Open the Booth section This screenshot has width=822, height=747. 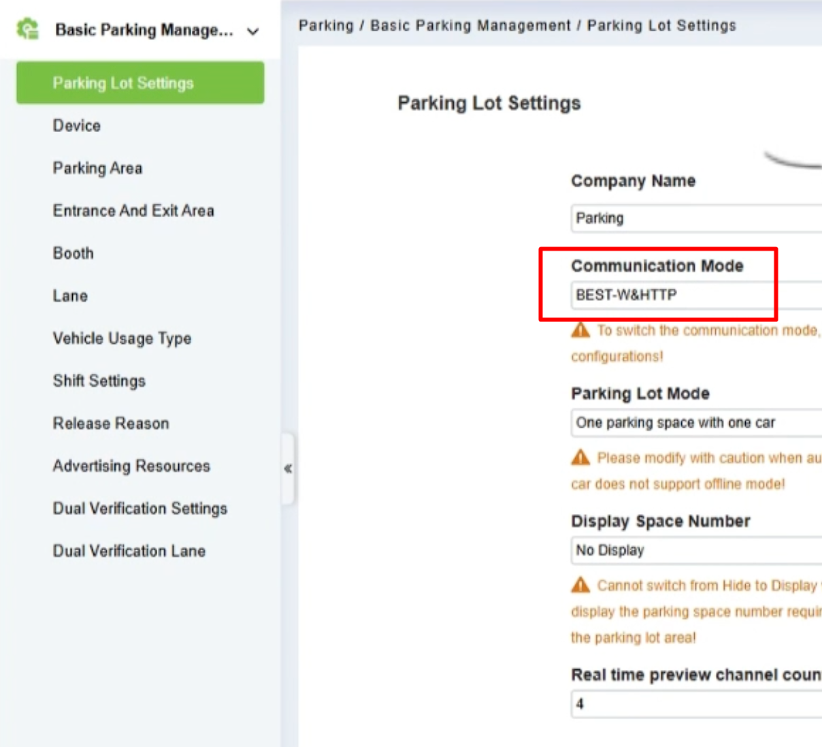pyautogui.click(x=73, y=253)
